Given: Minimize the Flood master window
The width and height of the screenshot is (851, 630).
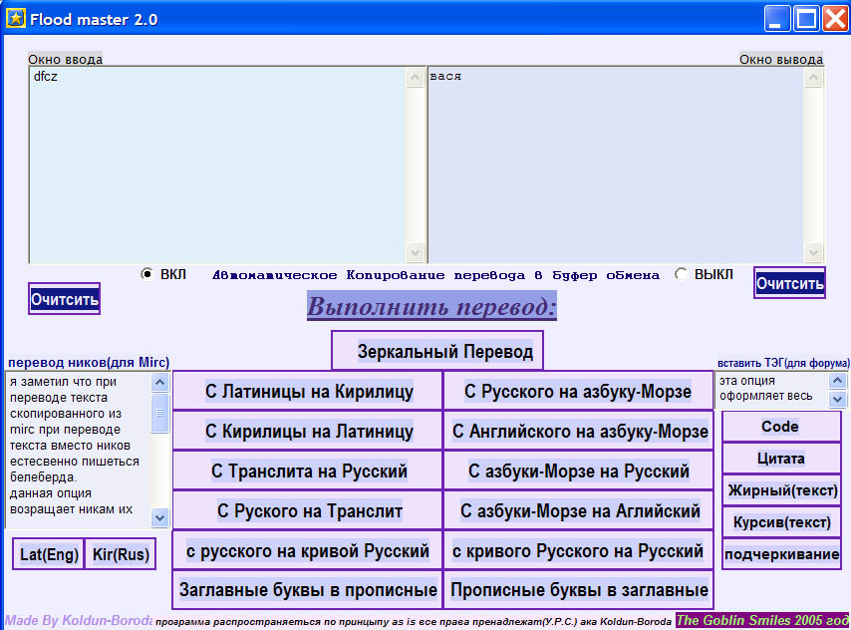Looking at the screenshot, I should point(777,19).
